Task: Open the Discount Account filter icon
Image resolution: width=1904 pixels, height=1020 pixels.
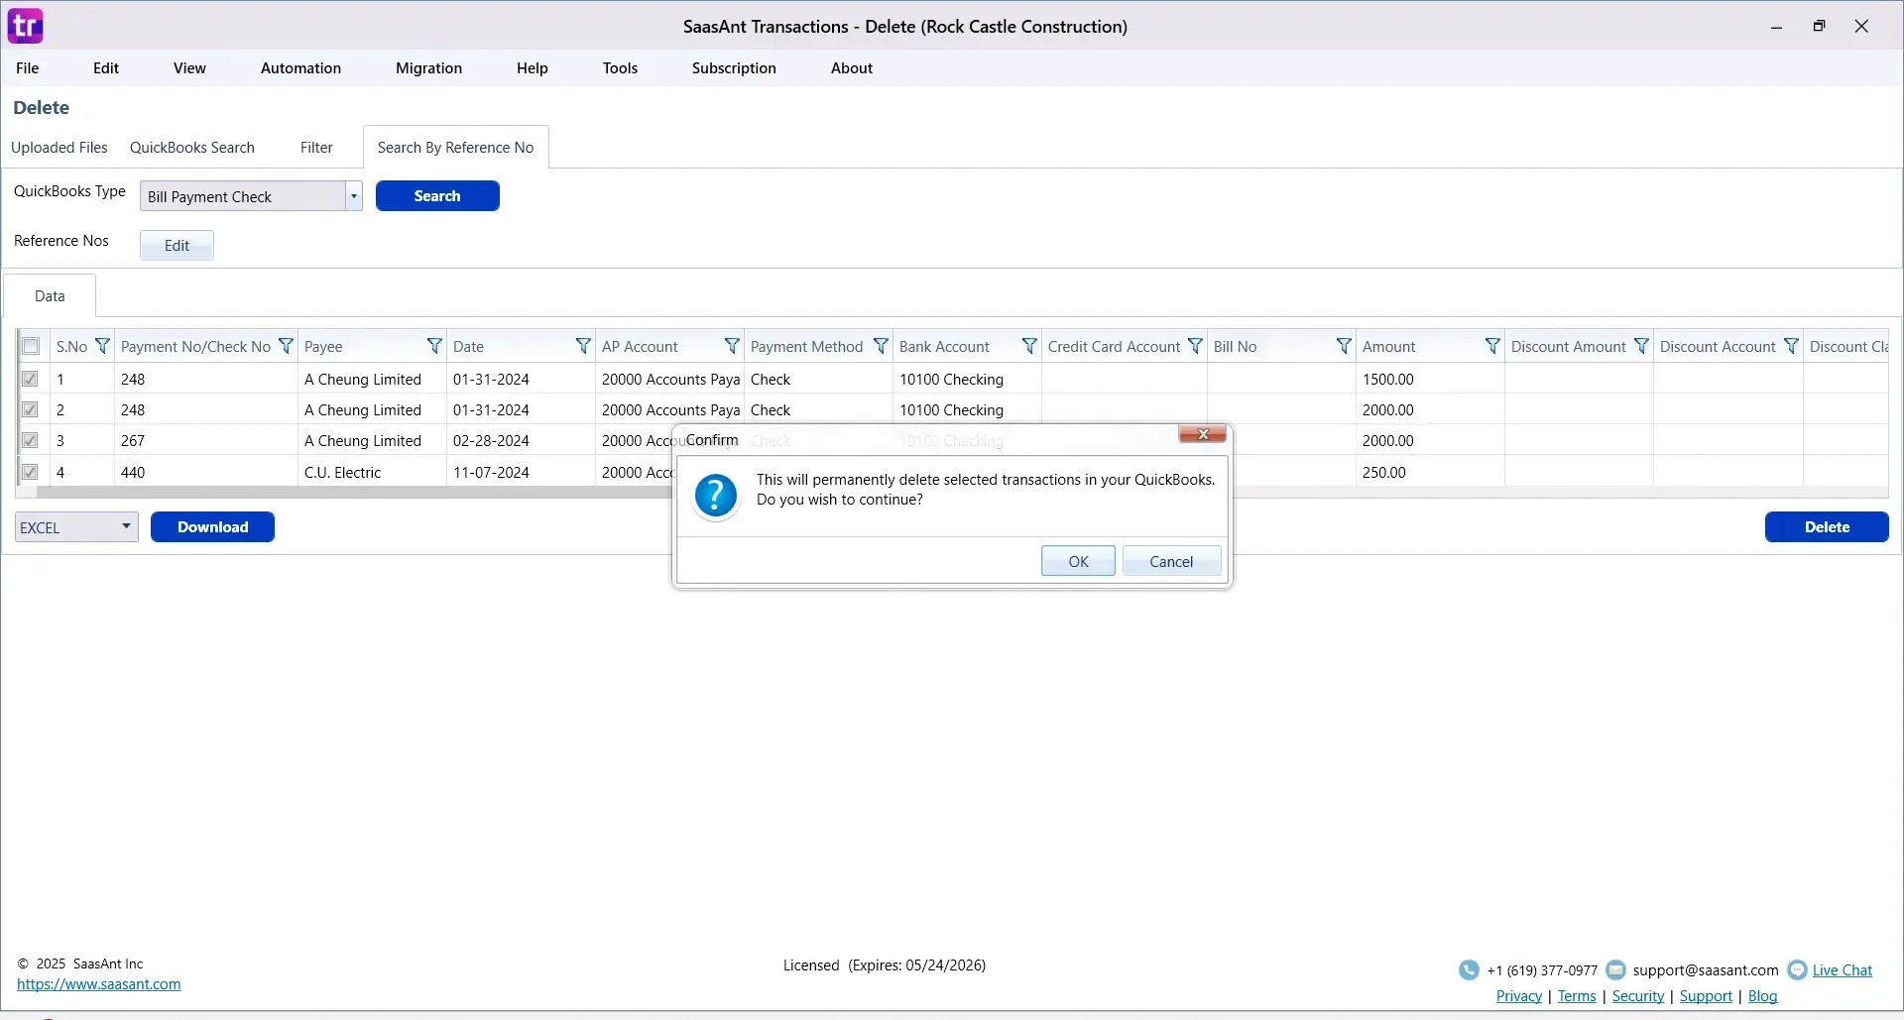Action: click(1791, 346)
